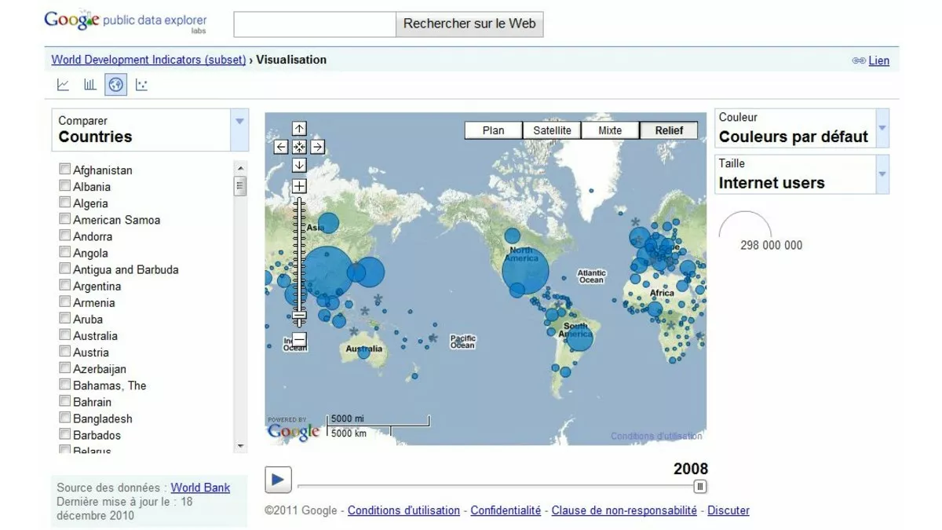The image size is (942, 530).
Task: Open Clause de non-responsabilité link
Action: 624,510
